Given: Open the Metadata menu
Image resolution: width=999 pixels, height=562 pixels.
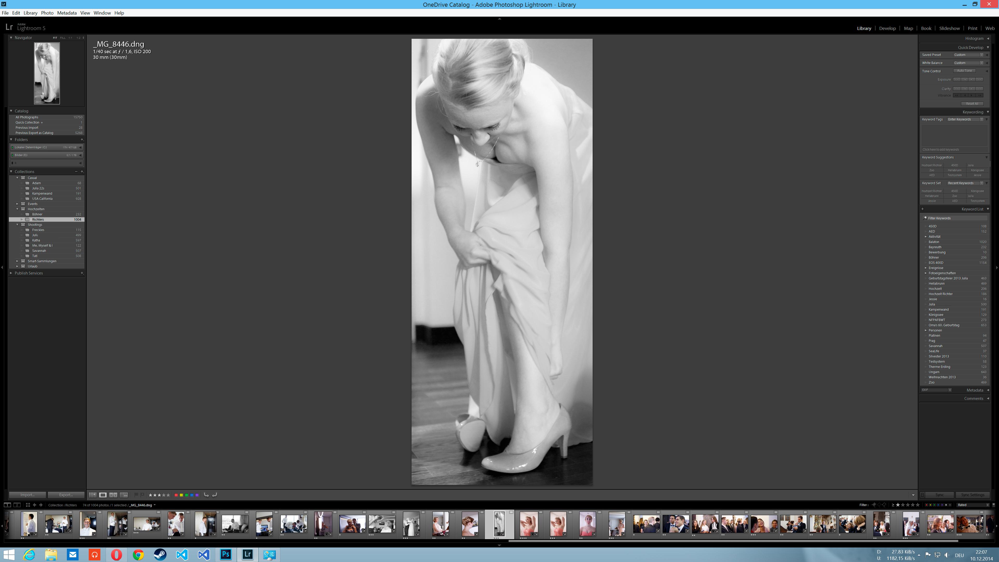Looking at the screenshot, I should pos(67,13).
